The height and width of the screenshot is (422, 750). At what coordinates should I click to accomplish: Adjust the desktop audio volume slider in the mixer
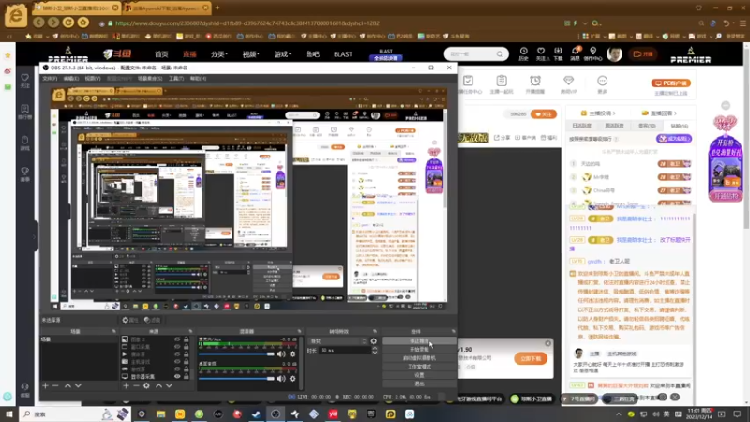click(x=237, y=379)
